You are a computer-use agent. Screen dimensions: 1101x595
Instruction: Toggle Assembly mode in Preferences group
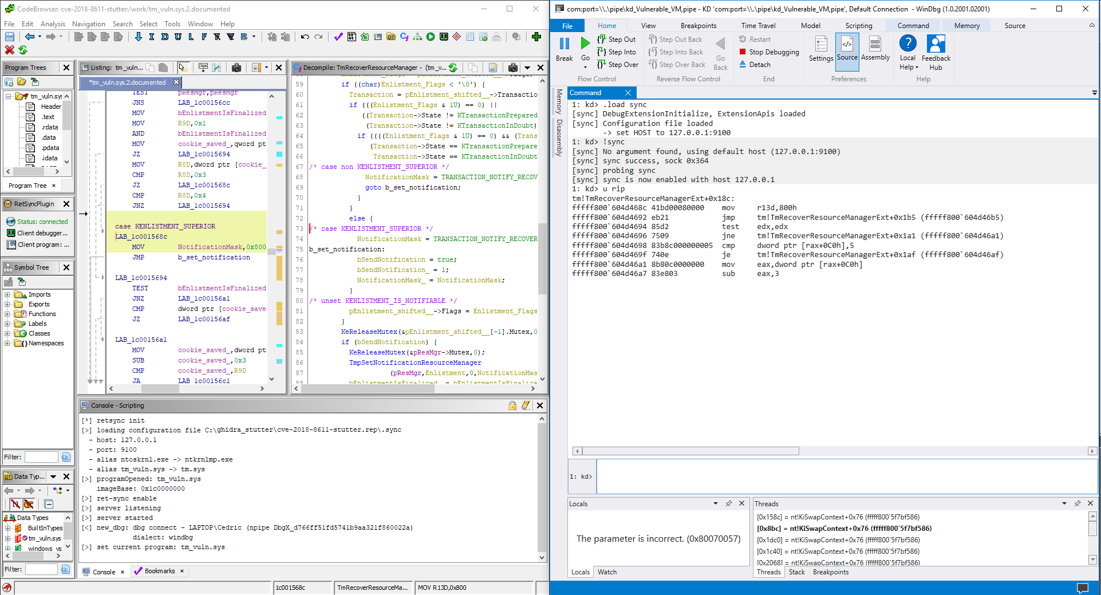click(x=875, y=48)
